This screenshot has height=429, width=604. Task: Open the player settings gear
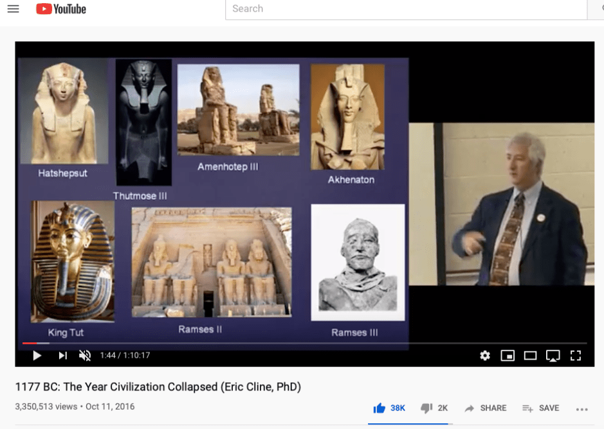485,355
